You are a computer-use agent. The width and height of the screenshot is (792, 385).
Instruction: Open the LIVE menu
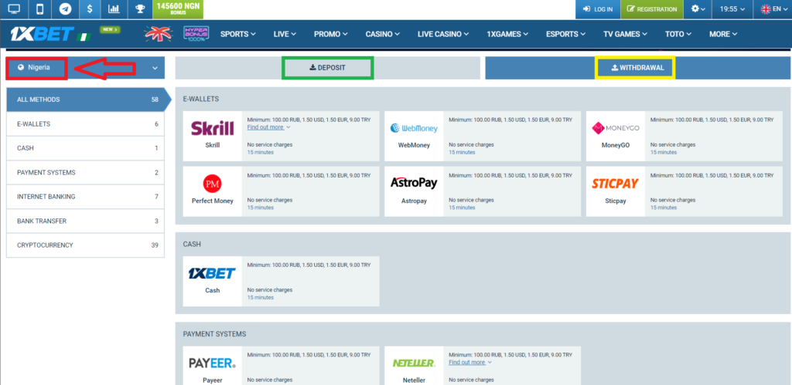point(285,34)
